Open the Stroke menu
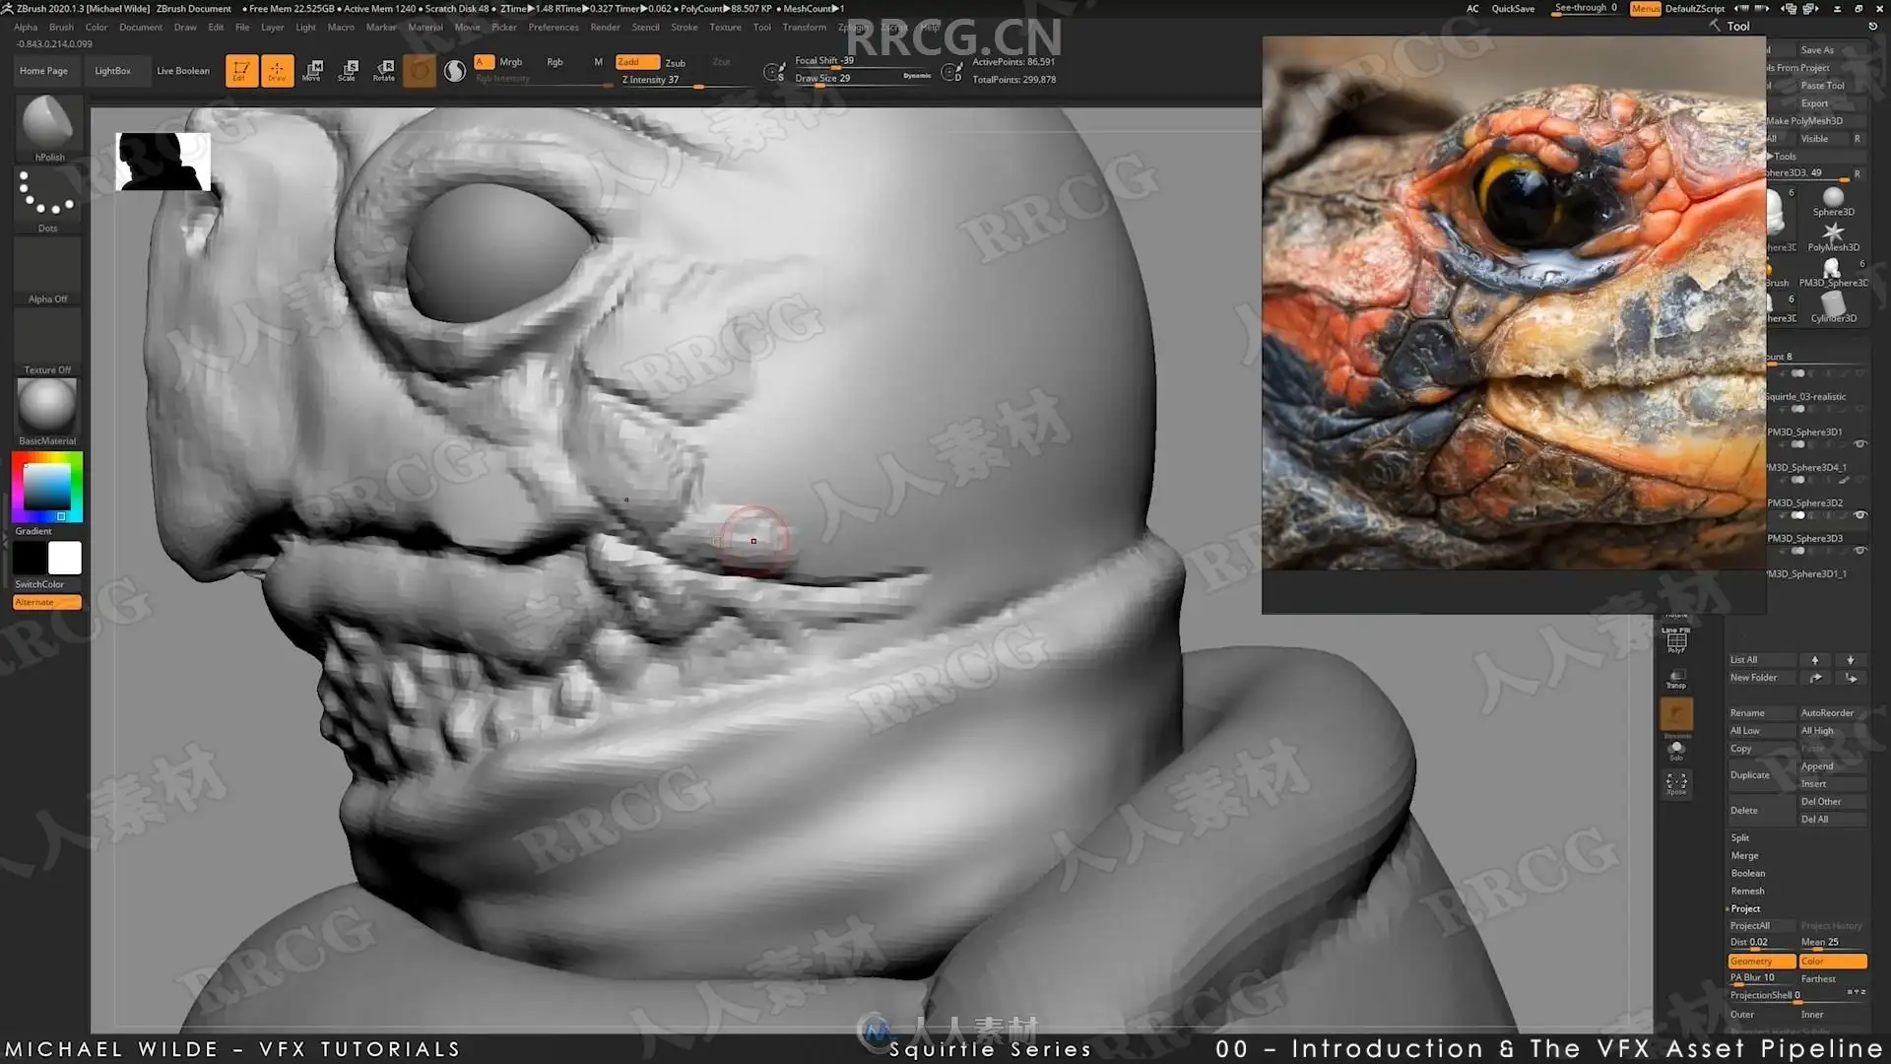 coord(684,28)
